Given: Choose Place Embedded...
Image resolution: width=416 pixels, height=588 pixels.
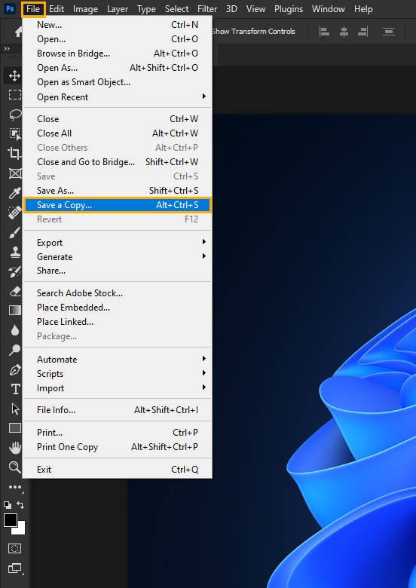Looking at the screenshot, I should (118, 308).
